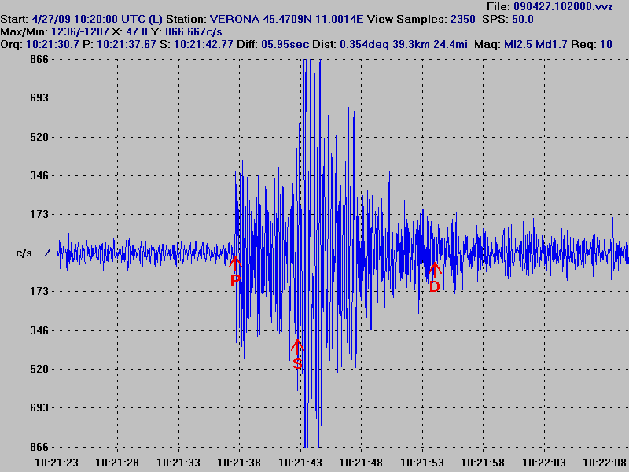The height and width of the screenshot is (472, 629).
Task: Click the station name VERONA
Action: pos(234,19)
